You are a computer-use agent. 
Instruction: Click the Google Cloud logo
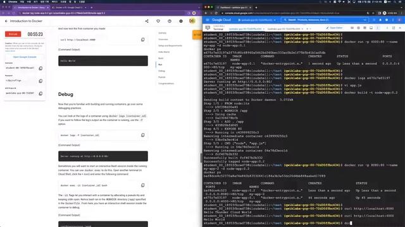[x=221, y=20]
